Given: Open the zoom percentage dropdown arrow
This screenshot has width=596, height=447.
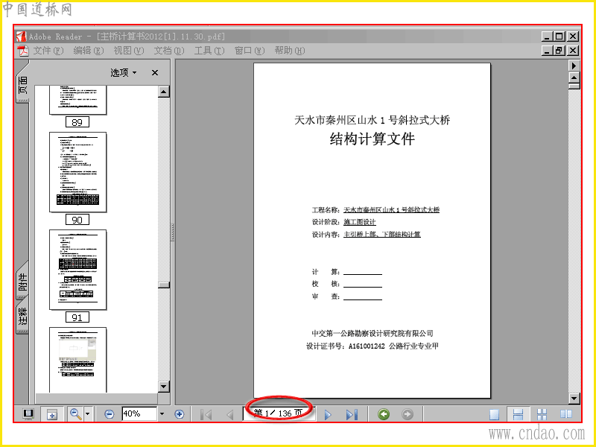Looking at the screenshot, I should click(162, 414).
